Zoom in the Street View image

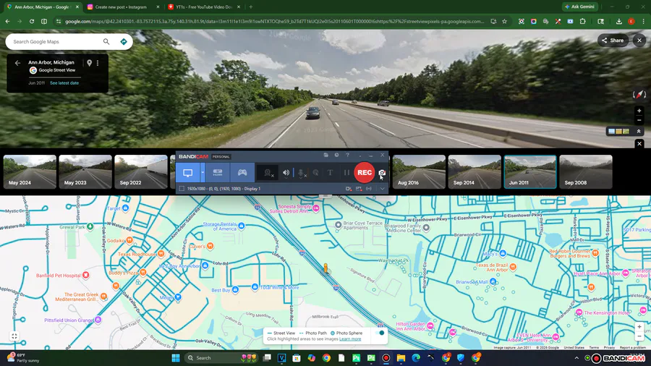point(639,111)
